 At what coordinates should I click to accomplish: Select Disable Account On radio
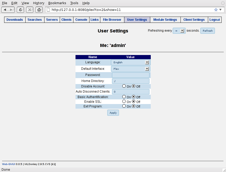tap(124, 86)
